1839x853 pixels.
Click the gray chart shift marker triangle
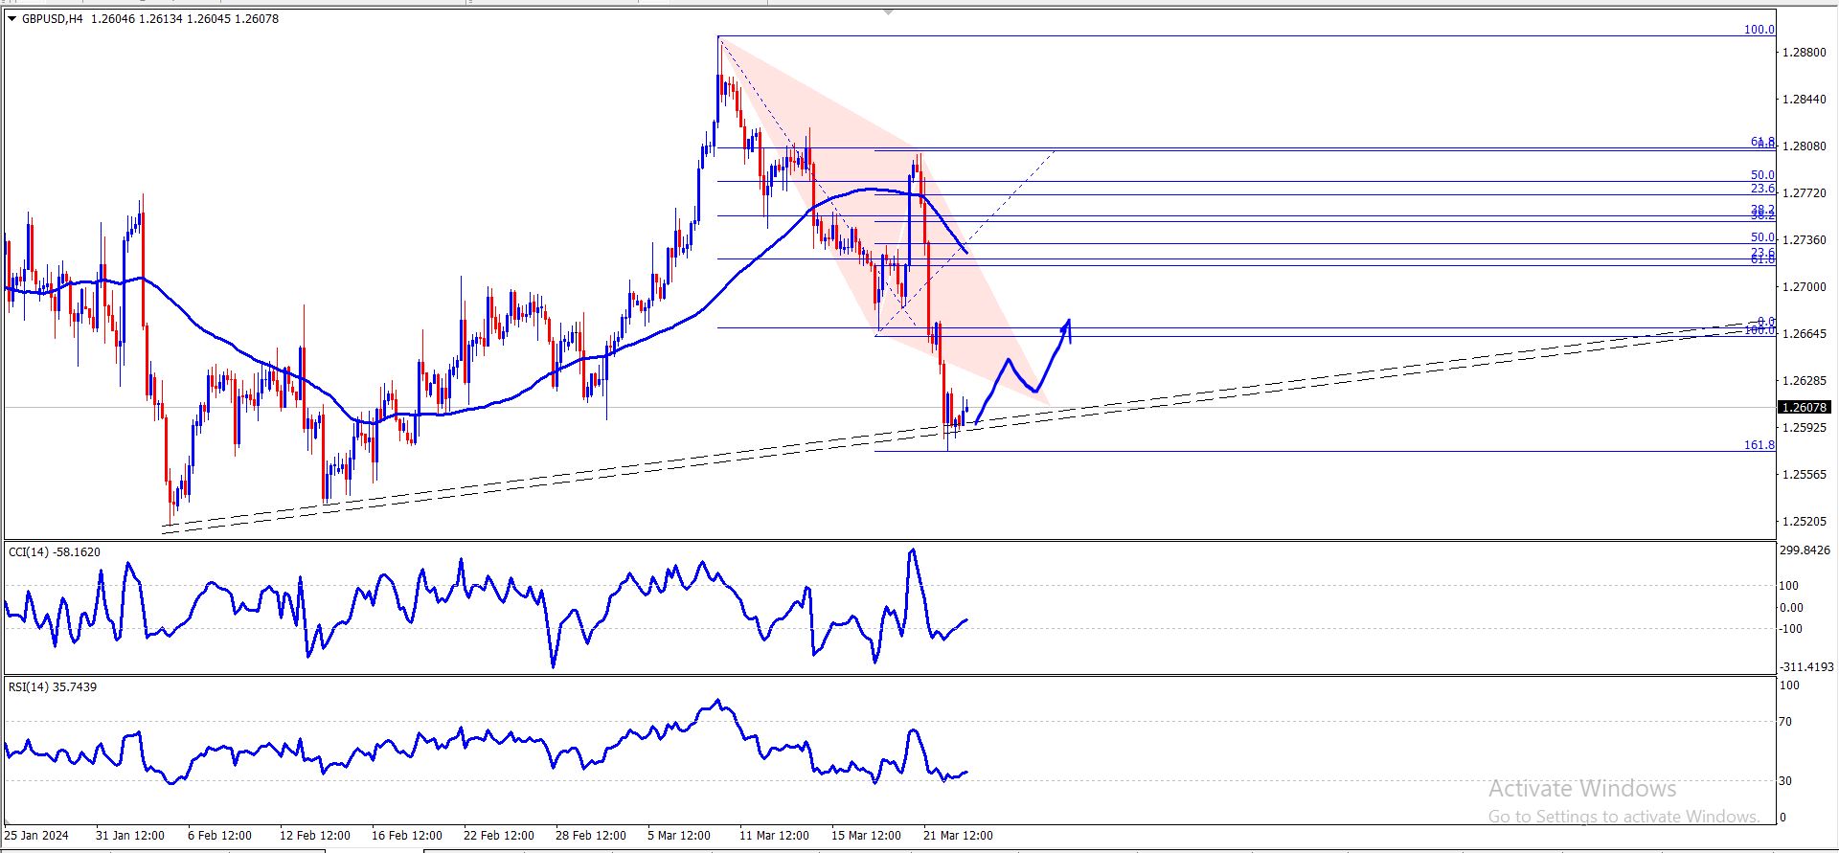(x=888, y=12)
